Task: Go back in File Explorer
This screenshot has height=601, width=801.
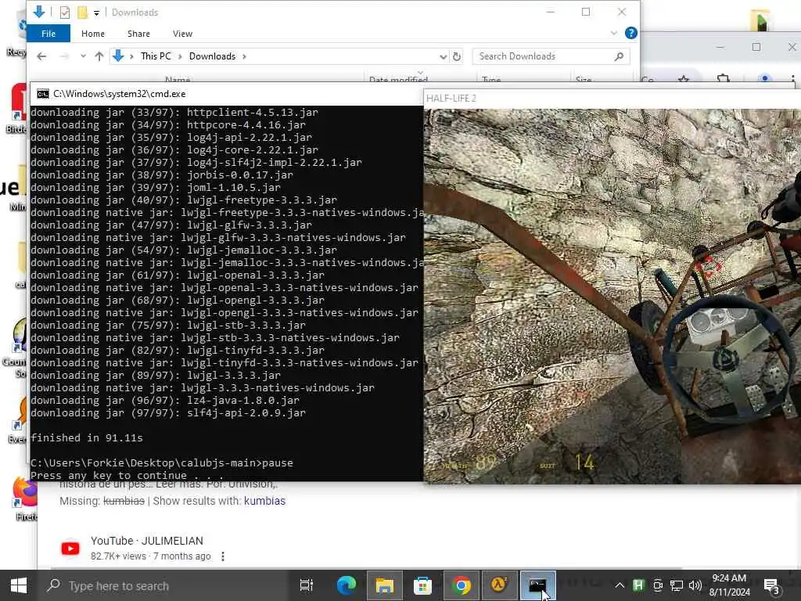Action: [x=42, y=56]
